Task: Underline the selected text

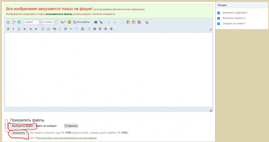Action: click(x=19, y=29)
